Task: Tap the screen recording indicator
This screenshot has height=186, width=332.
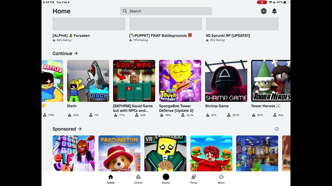Action: [262, 2]
